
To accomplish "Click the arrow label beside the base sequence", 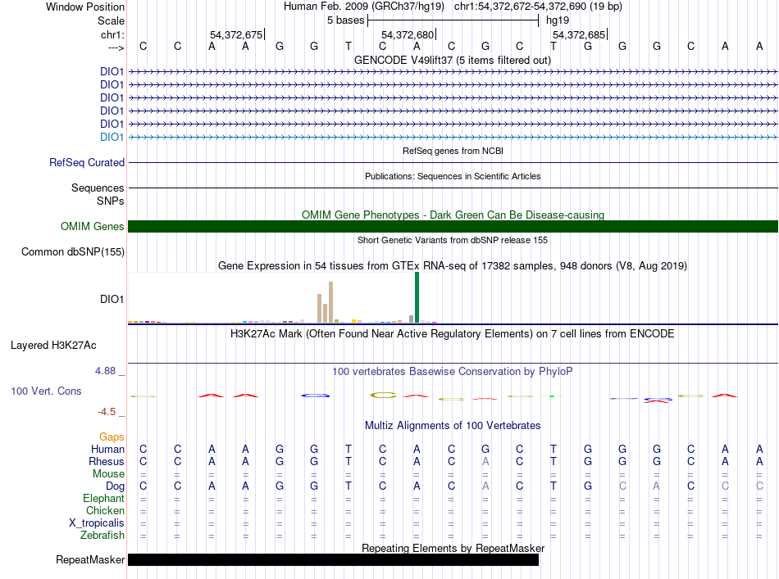I will pos(116,47).
